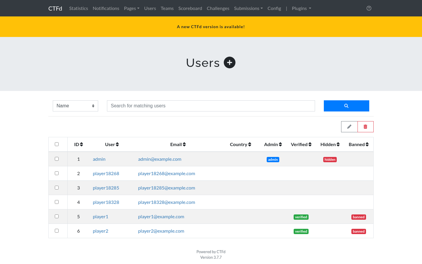Open Notifications from the navbar
Image resolution: width=422 pixels, height=264 pixels.
(106, 8)
